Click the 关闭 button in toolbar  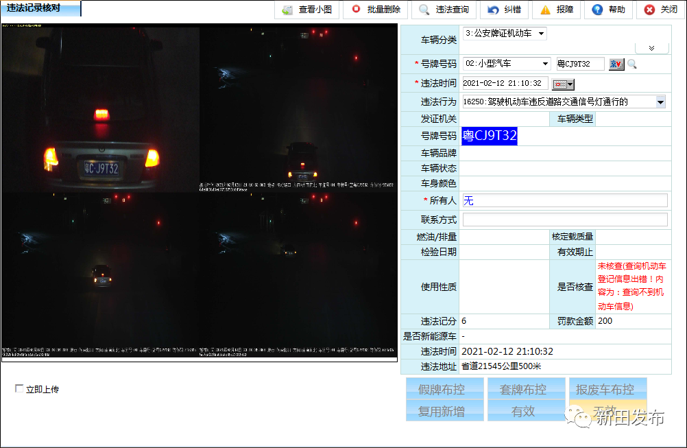tap(661, 10)
